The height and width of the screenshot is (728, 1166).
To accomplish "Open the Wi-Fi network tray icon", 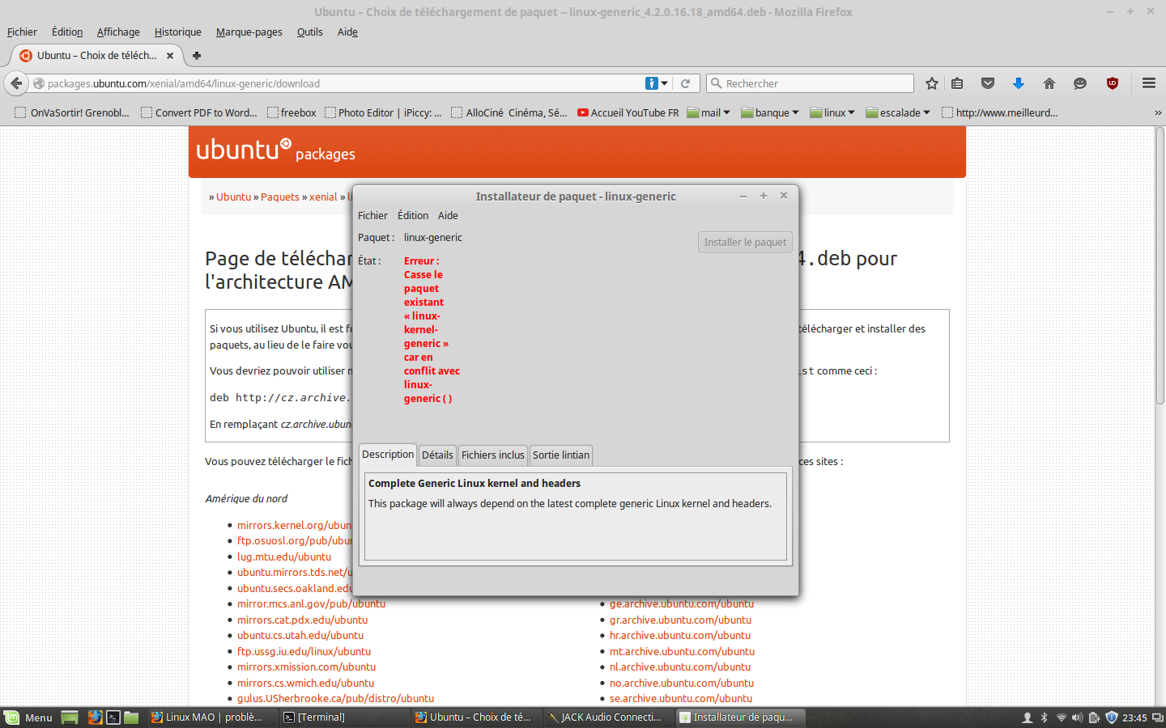I will [x=1062, y=717].
